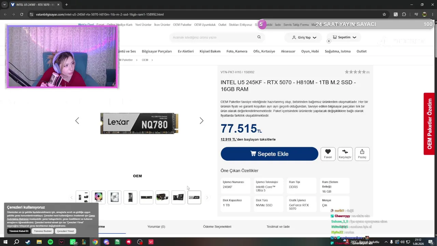Switch to the Ödeme Seçenekleri tab
Screen dimensions: 437x246
217,227
